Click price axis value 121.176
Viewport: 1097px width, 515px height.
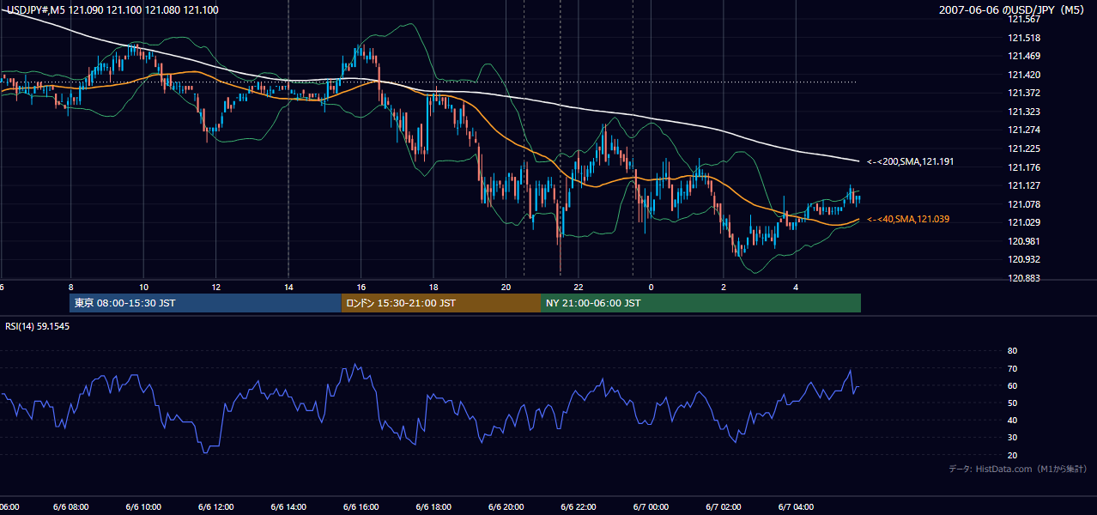(1024, 167)
